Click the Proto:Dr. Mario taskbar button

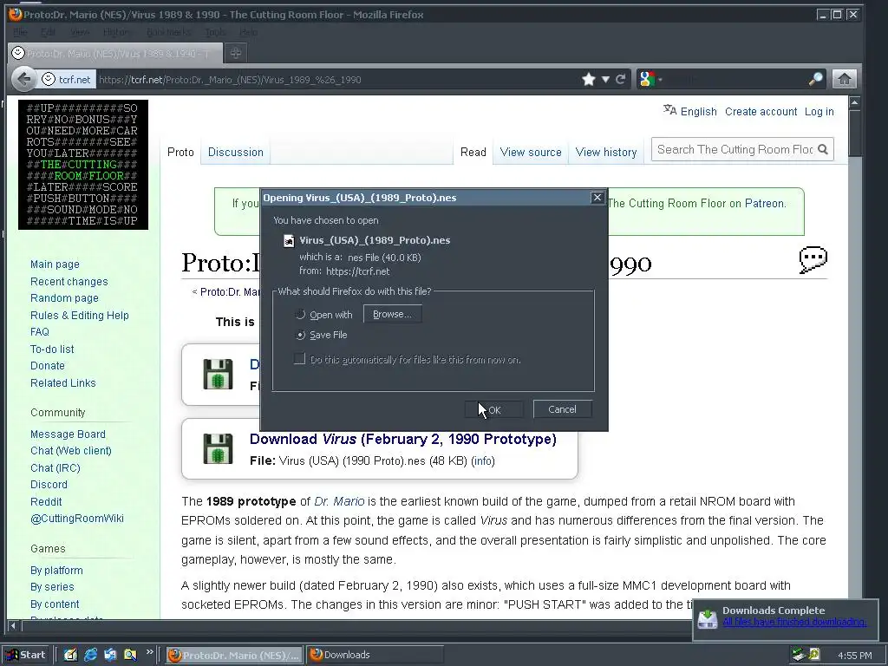click(x=234, y=655)
